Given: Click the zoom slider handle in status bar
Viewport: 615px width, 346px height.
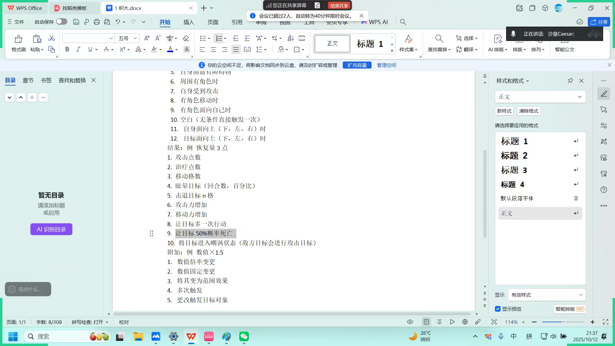Looking at the screenshot, I should (564, 322).
